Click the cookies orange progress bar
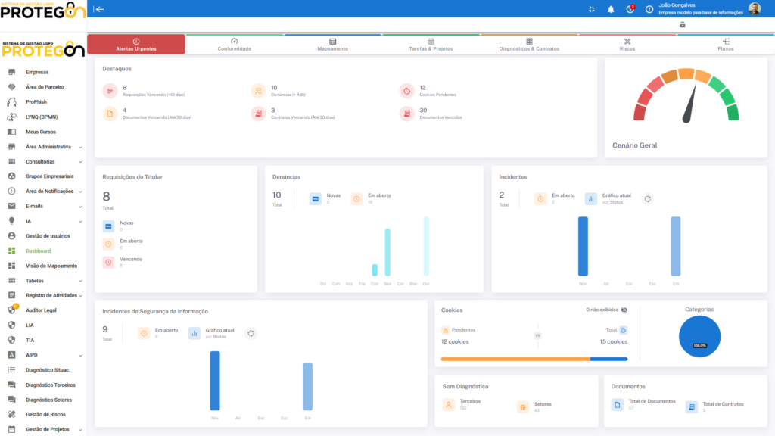775x436 pixels. [515, 359]
